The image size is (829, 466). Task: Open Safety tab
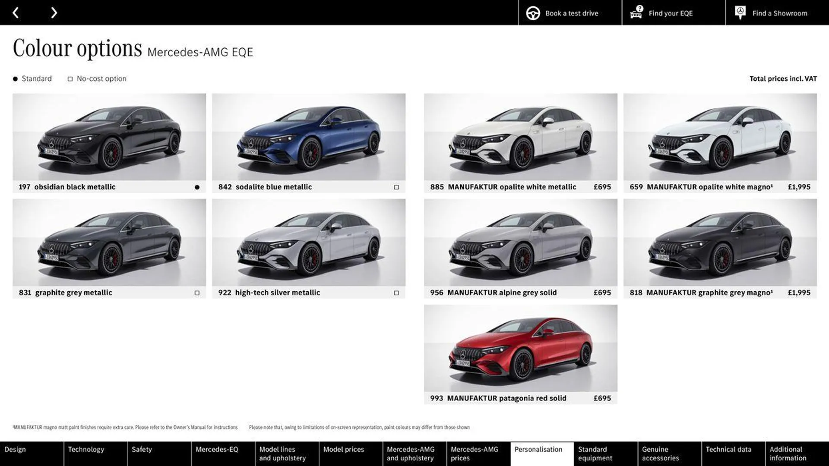click(x=159, y=453)
